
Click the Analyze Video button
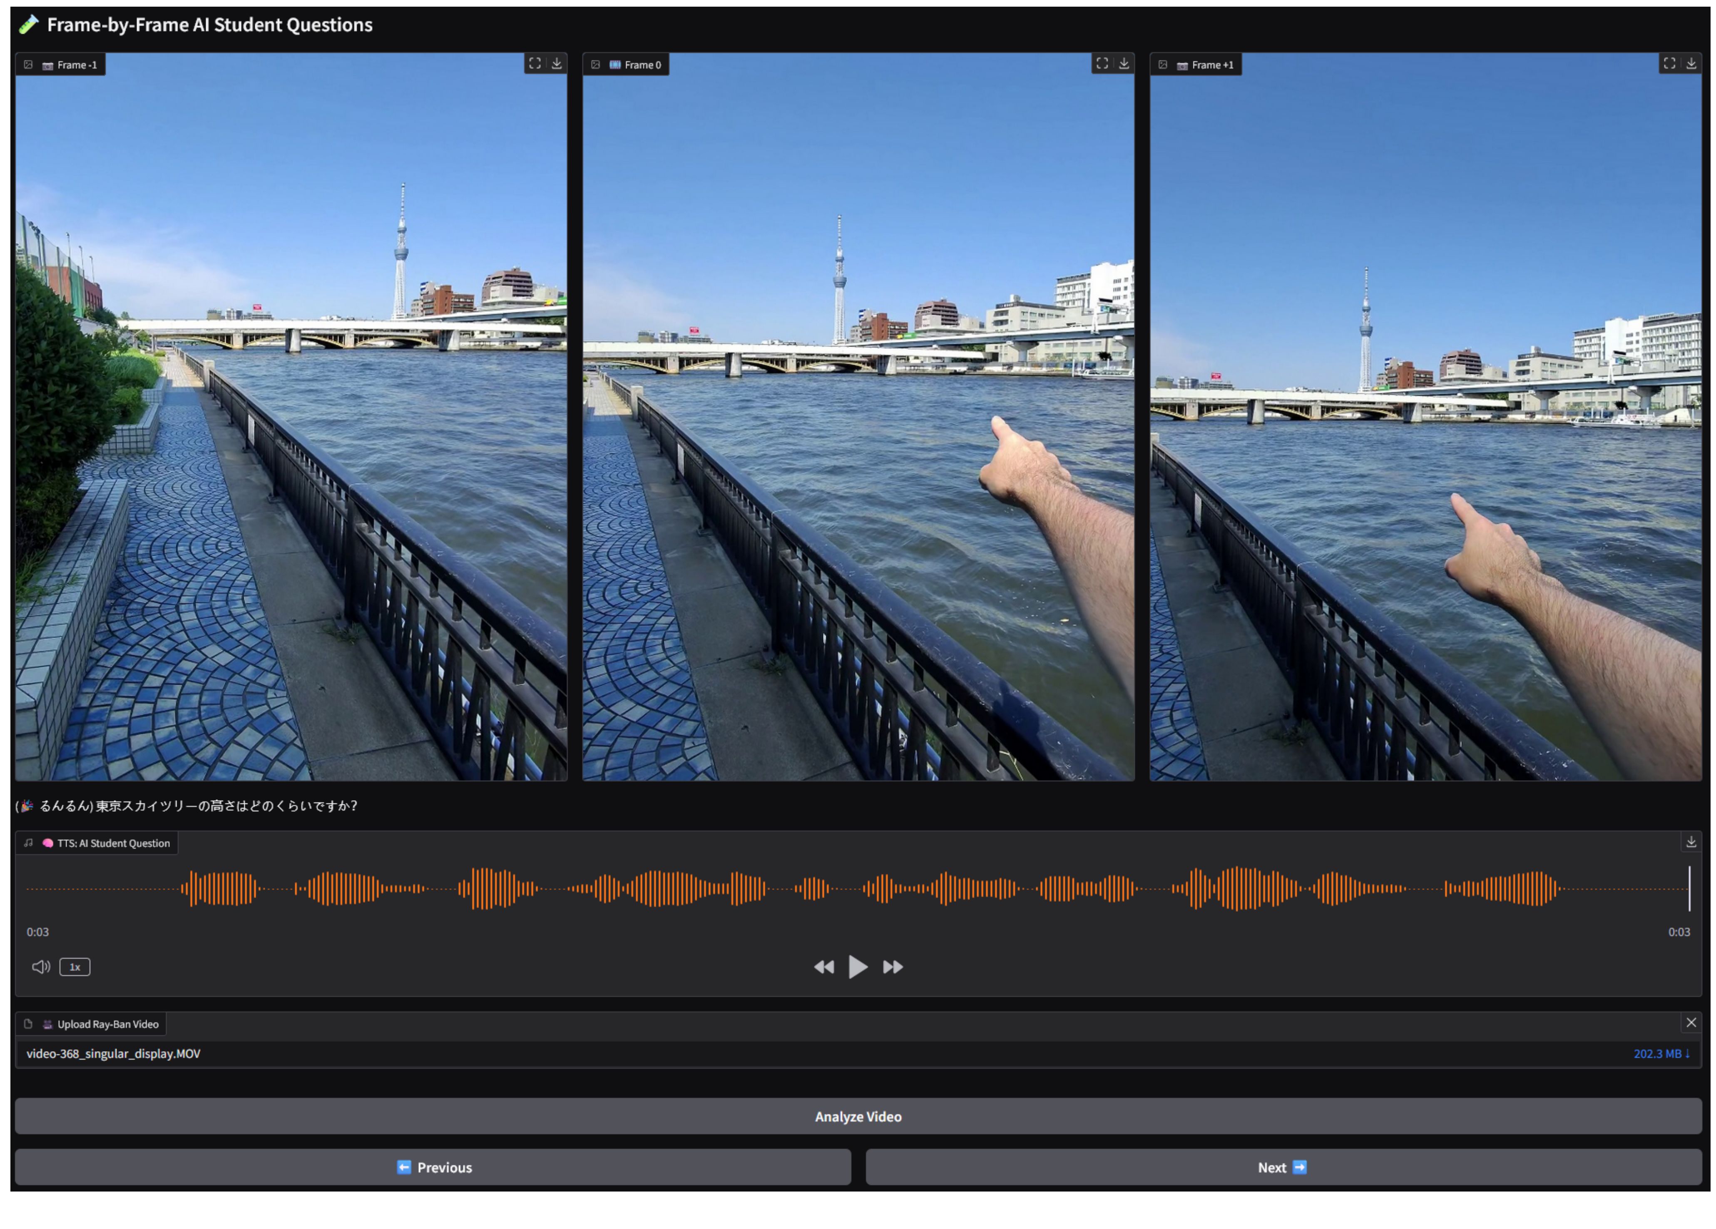(x=858, y=1117)
